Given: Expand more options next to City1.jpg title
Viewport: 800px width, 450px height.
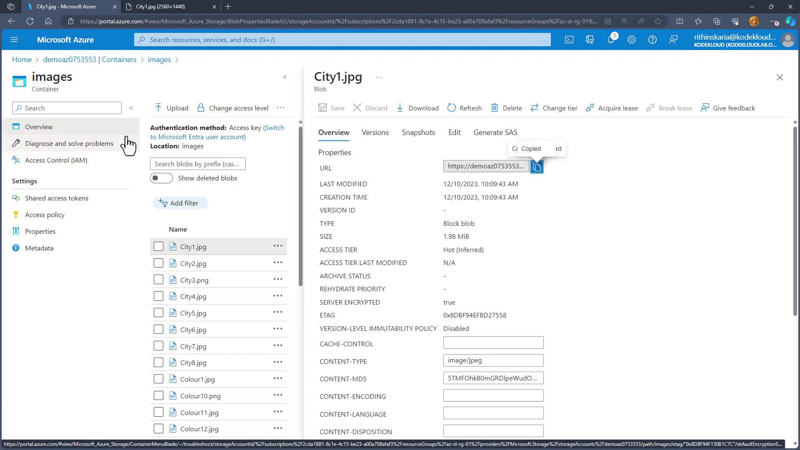Looking at the screenshot, I should coord(379,77).
